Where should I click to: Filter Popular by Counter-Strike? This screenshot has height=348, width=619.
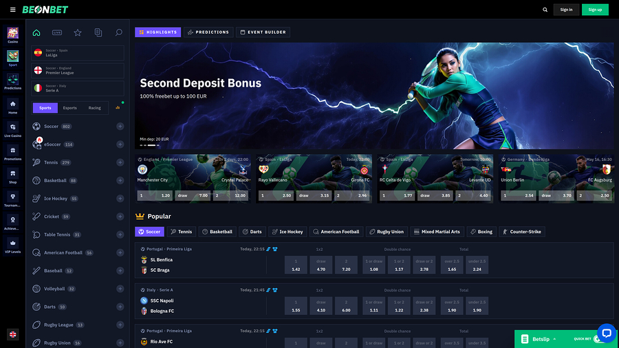tap(522, 232)
